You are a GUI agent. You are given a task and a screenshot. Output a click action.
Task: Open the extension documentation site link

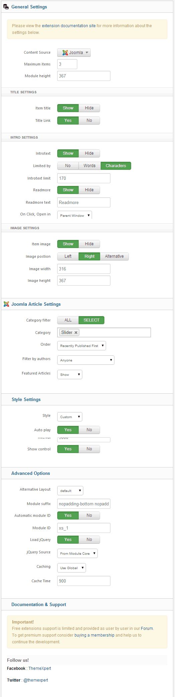point(69,26)
